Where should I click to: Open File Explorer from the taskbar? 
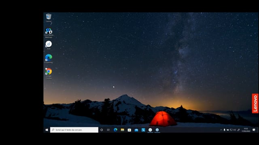(122, 130)
